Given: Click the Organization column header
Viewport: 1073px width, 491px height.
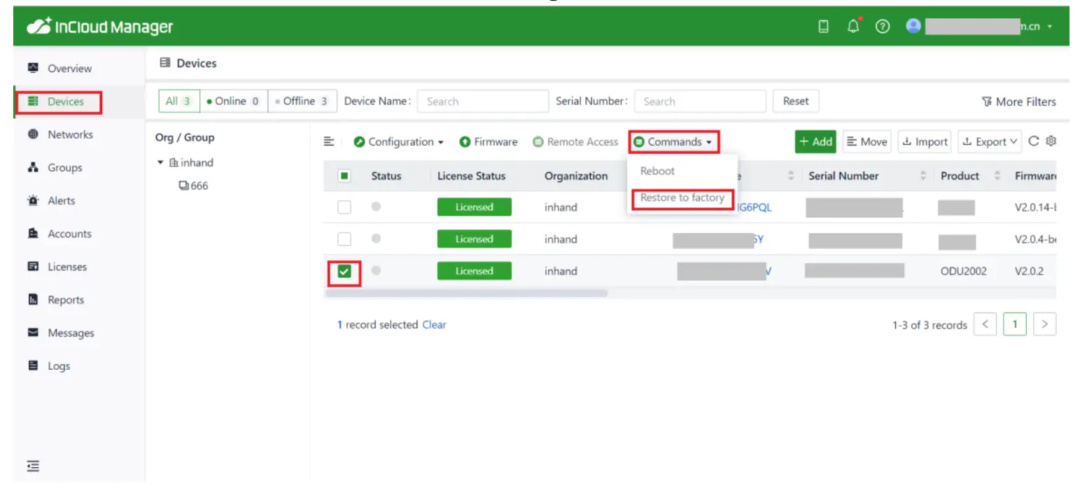Looking at the screenshot, I should (576, 176).
